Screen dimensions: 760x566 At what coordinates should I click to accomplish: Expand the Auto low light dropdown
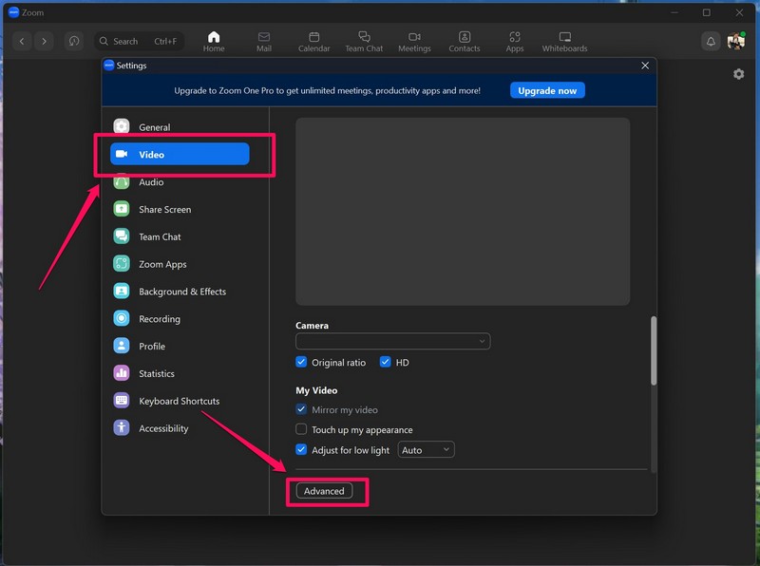pos(426,450)
